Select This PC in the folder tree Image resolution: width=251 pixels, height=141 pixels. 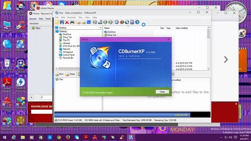(x=66, y=40)
